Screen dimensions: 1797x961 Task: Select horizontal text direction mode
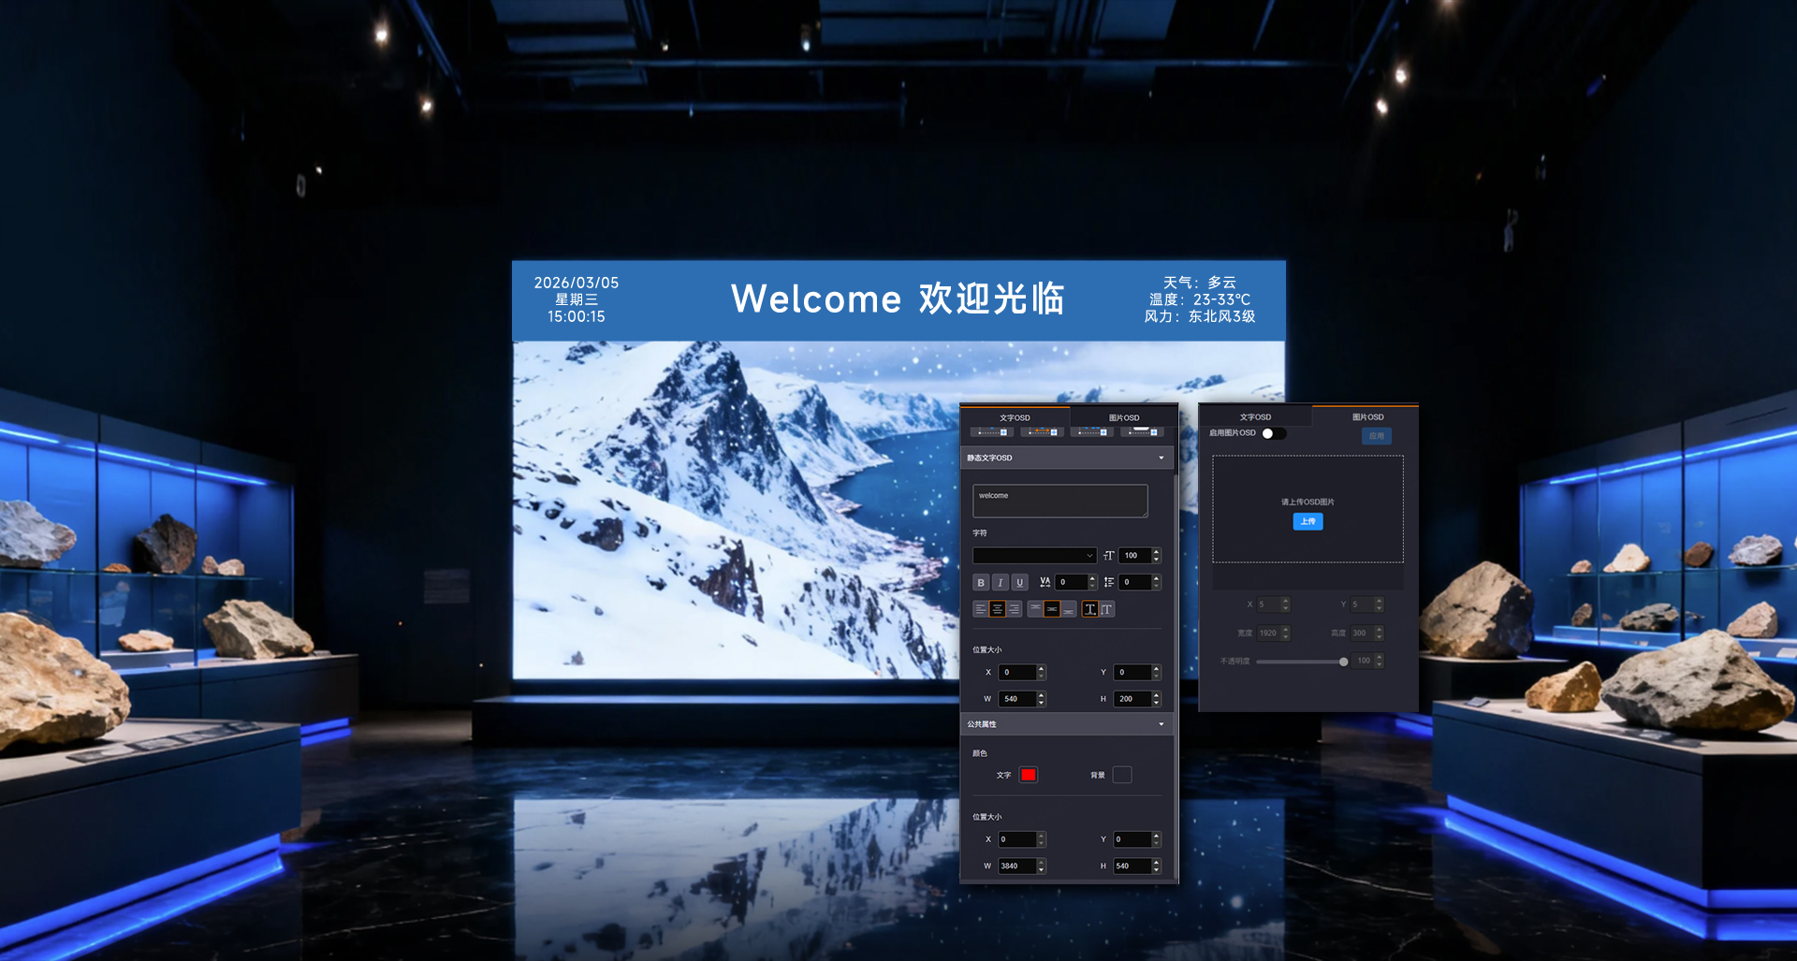tap(1089, 609)
